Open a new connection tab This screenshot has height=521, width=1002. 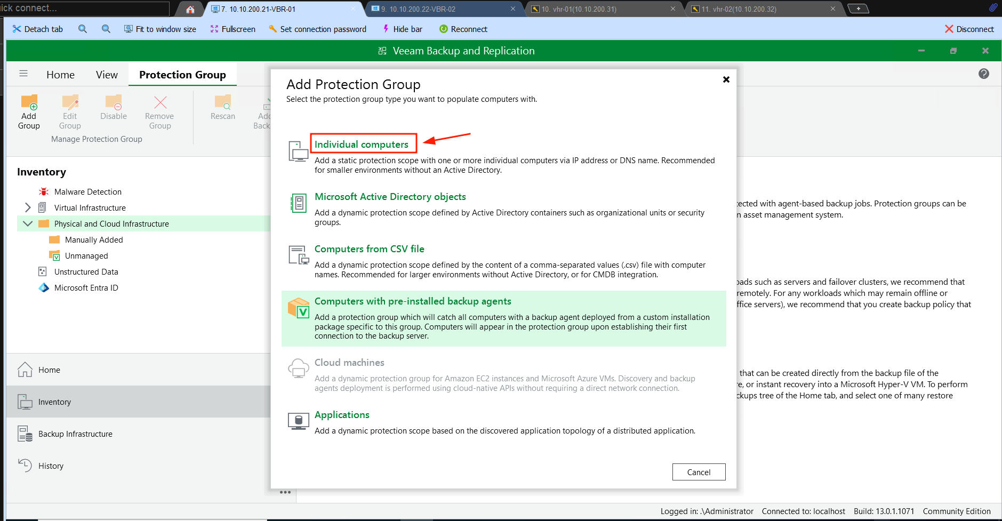click(858, 9)
